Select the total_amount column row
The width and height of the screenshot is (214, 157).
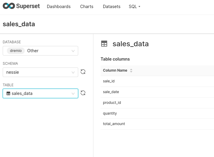[157, 124]
